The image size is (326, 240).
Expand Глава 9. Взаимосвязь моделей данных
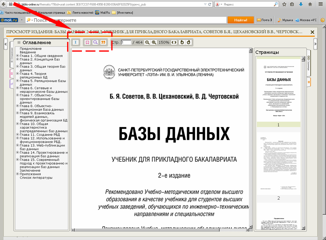tap(18, 113)
